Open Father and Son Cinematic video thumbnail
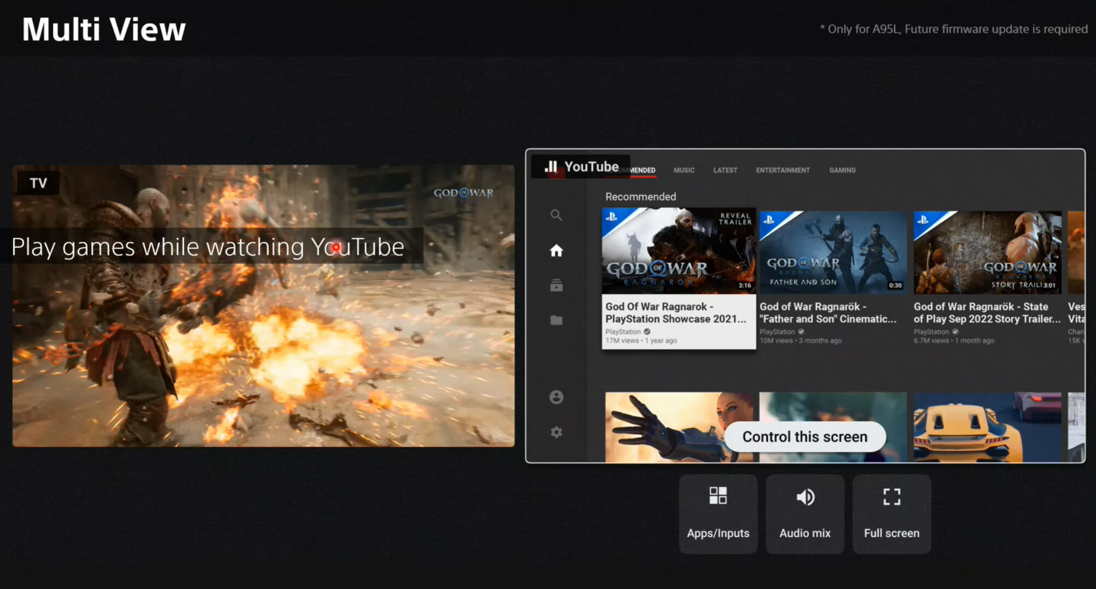This screenshot has height=589, width=1096. (833, 253)
